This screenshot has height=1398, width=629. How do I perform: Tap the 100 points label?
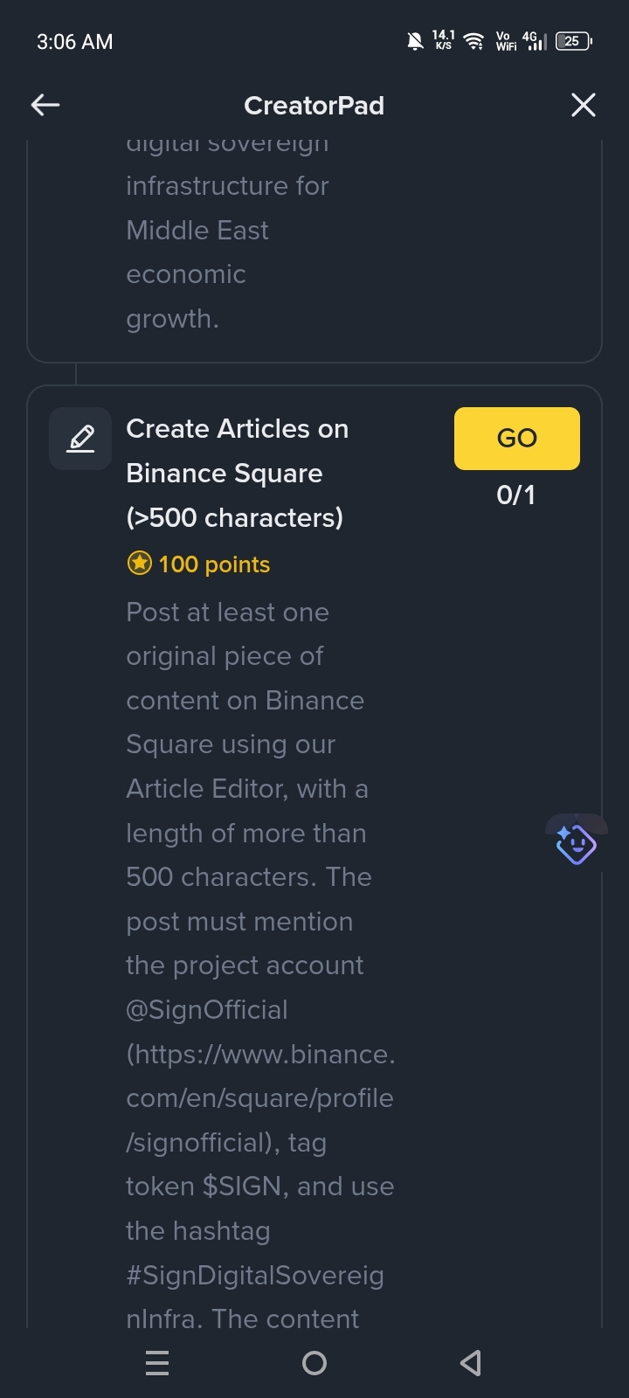tap(214, 564)
